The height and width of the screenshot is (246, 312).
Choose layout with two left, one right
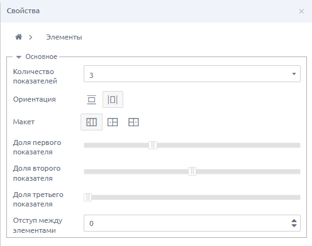click(133, 122)
